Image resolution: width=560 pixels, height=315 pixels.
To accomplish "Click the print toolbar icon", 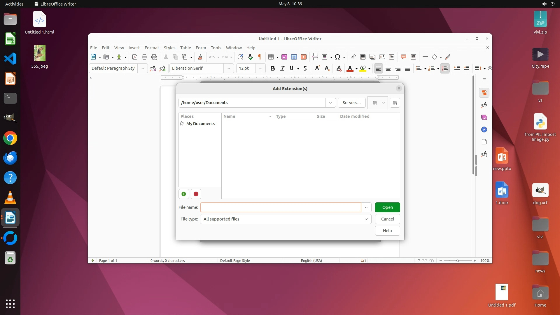I will pos(144,57).
